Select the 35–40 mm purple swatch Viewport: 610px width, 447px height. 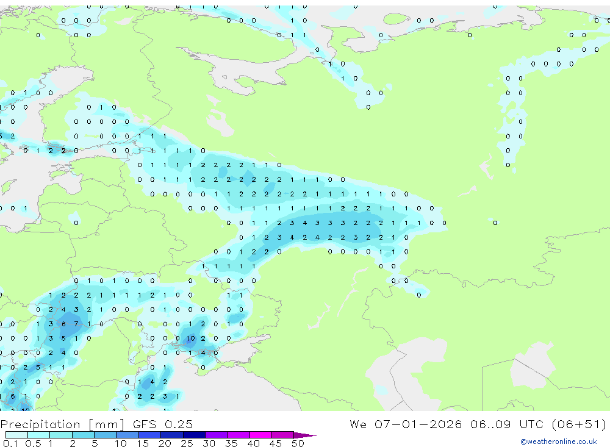[x=239, y=435]
